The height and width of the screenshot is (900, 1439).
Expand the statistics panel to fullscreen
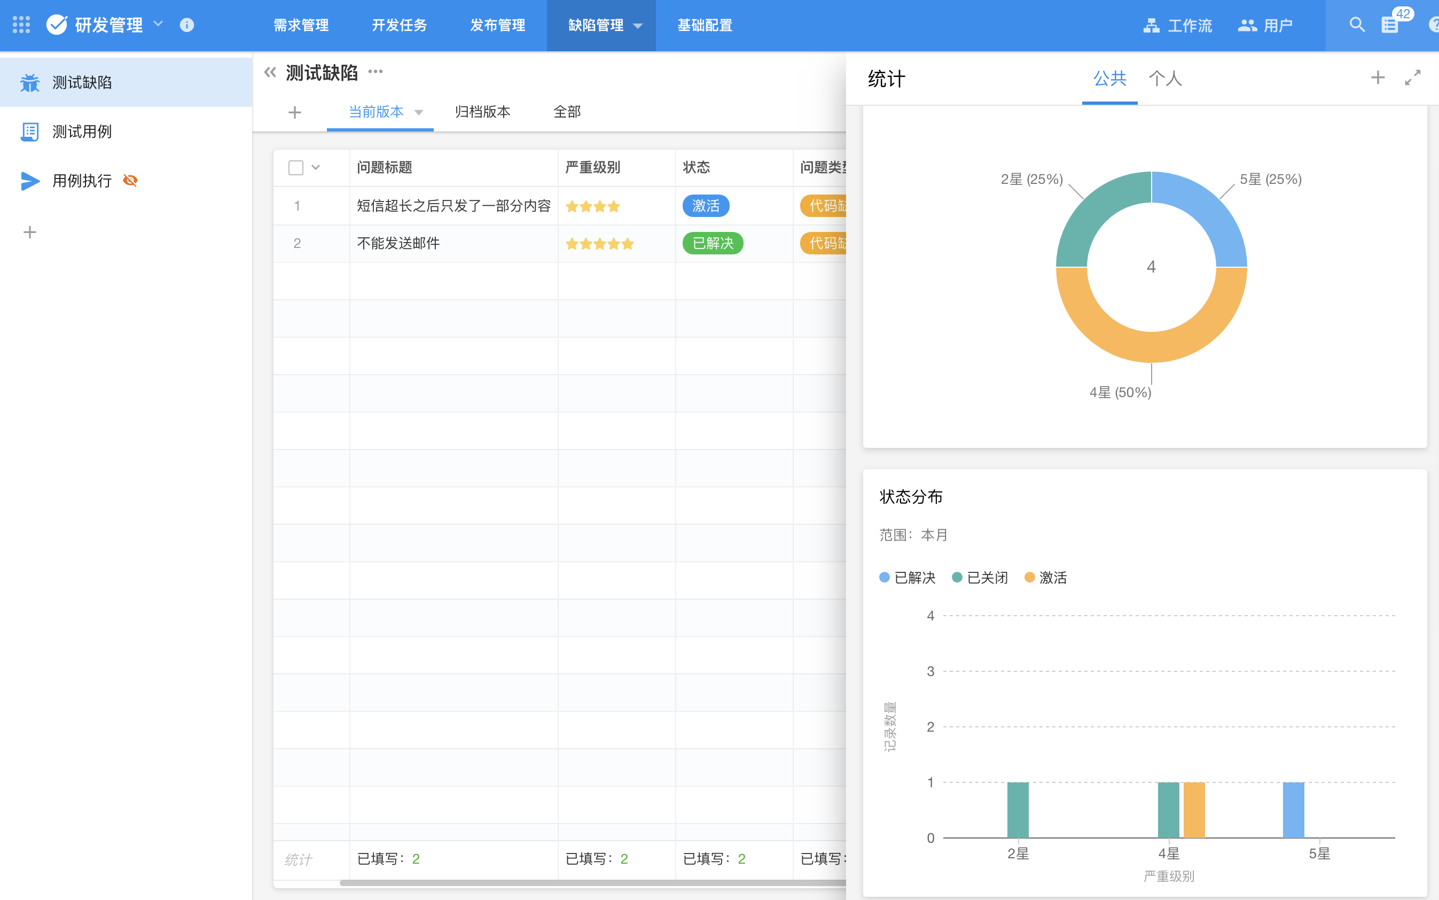click(x=1413, y=77)
